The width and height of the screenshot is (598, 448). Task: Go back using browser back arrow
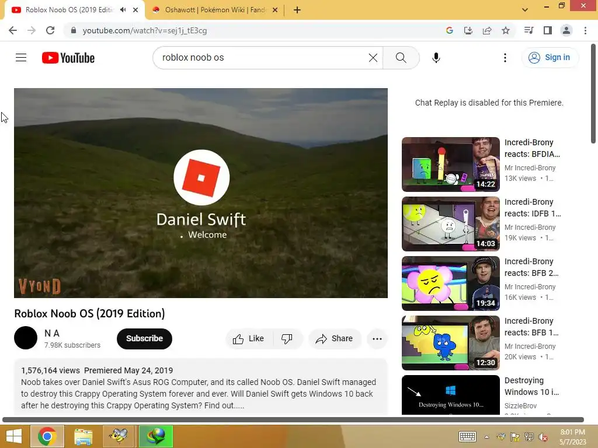[13, 30]
